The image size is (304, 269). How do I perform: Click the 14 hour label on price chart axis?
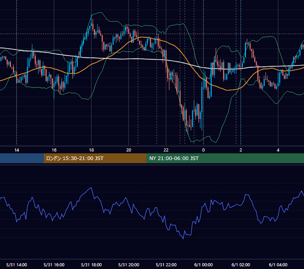(17, 150)
